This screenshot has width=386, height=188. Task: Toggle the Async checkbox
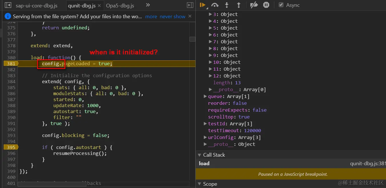(281, 5)
